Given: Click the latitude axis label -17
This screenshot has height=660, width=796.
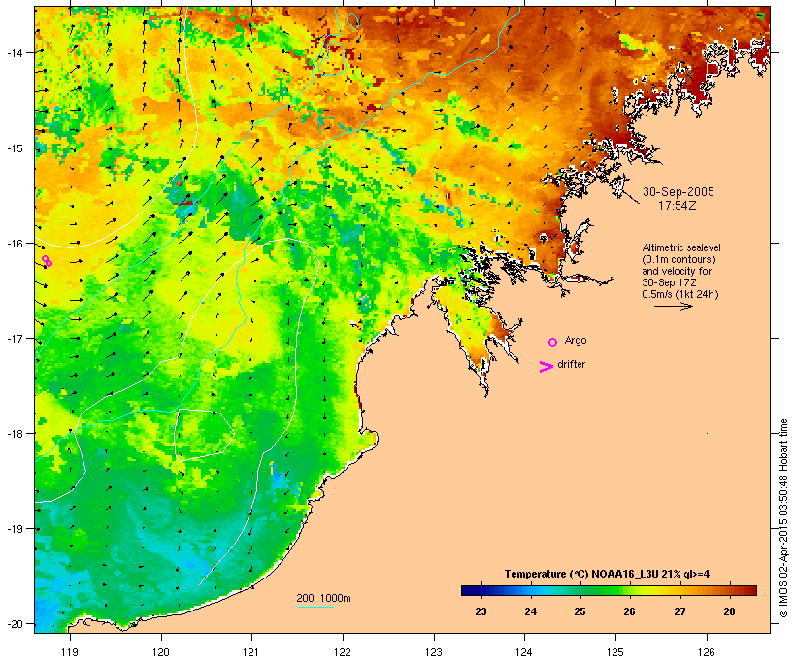Looking at the screenshot, I should pos(15,338).
